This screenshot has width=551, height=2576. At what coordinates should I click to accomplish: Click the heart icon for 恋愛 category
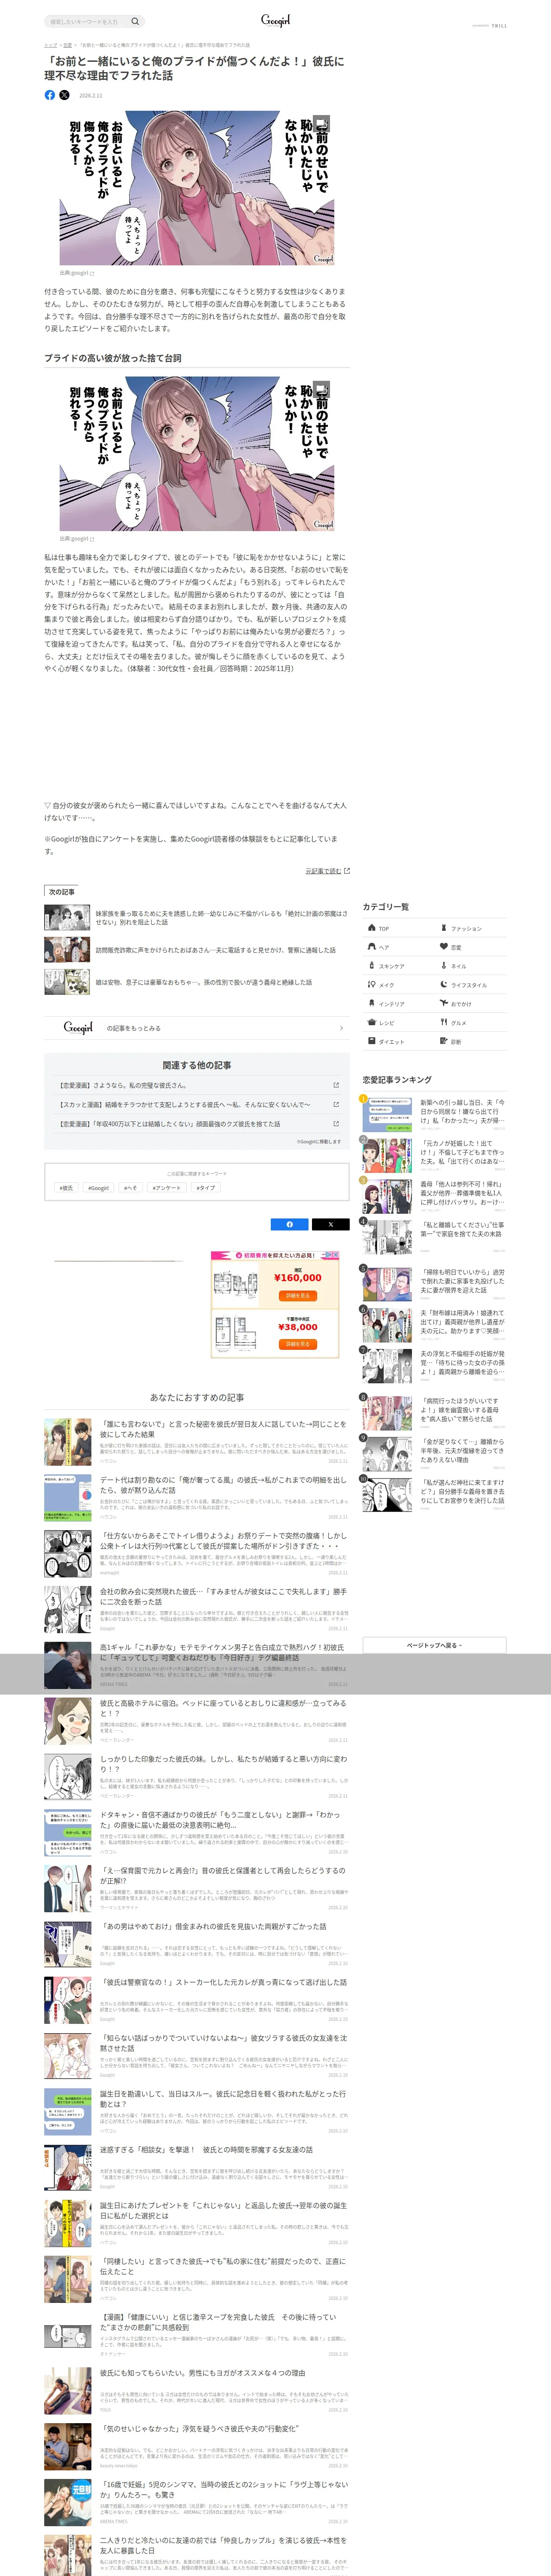pos(444,947)
